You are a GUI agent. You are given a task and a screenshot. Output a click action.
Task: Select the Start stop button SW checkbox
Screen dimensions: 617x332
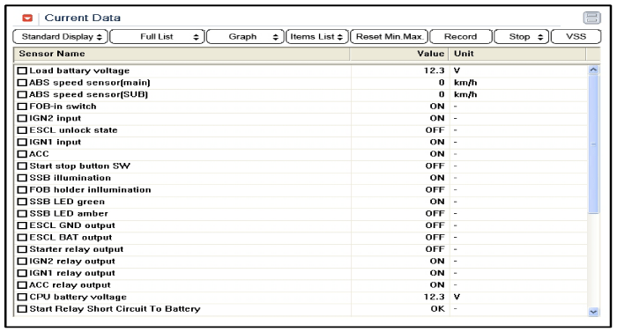22,166
